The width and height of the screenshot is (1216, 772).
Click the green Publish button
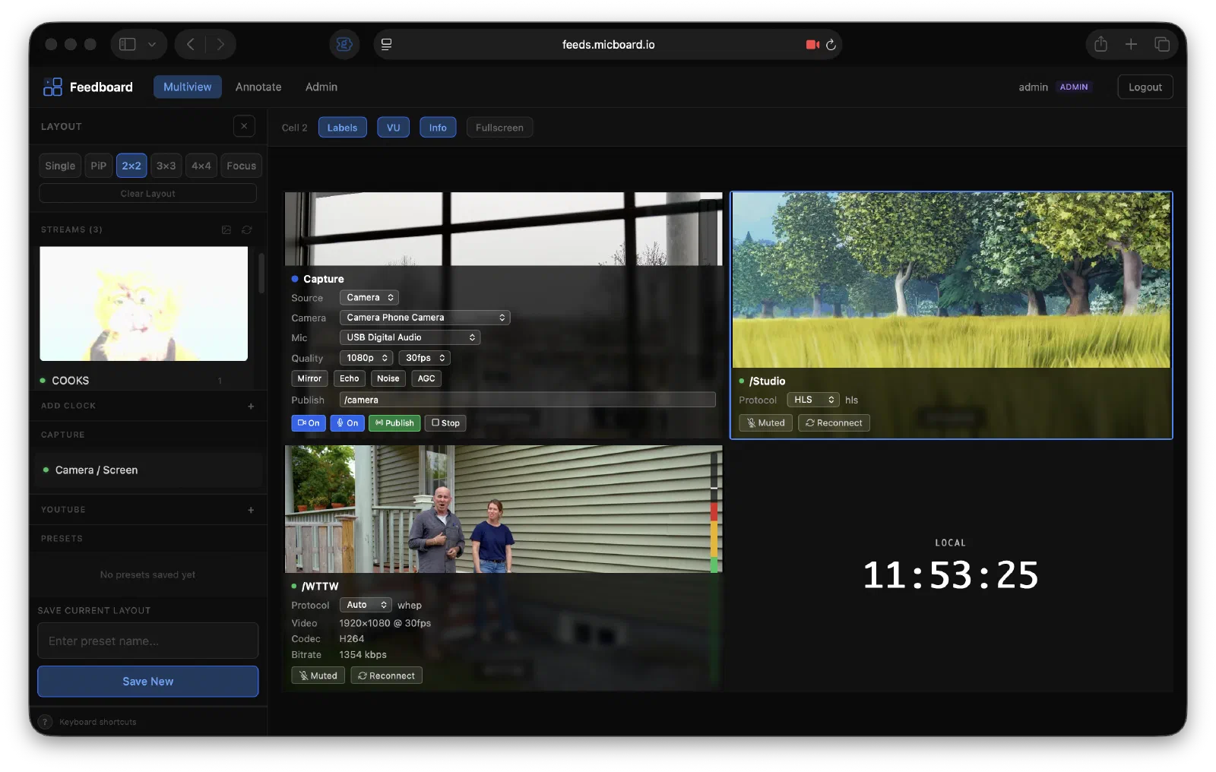click(x=394, y=423)
